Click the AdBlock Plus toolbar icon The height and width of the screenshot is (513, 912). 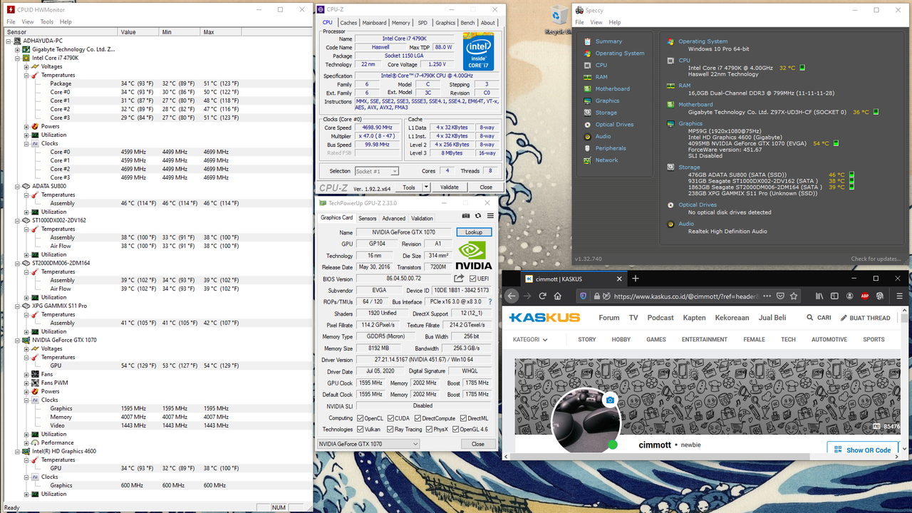pos(865,296)
